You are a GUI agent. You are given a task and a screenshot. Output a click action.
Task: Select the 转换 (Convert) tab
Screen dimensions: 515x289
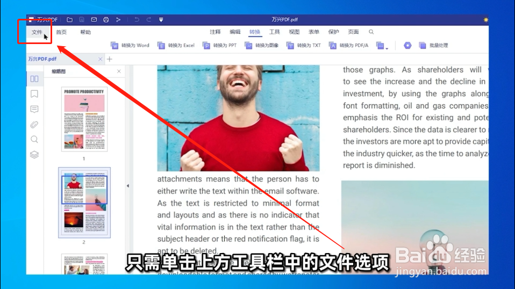[255, 32]
